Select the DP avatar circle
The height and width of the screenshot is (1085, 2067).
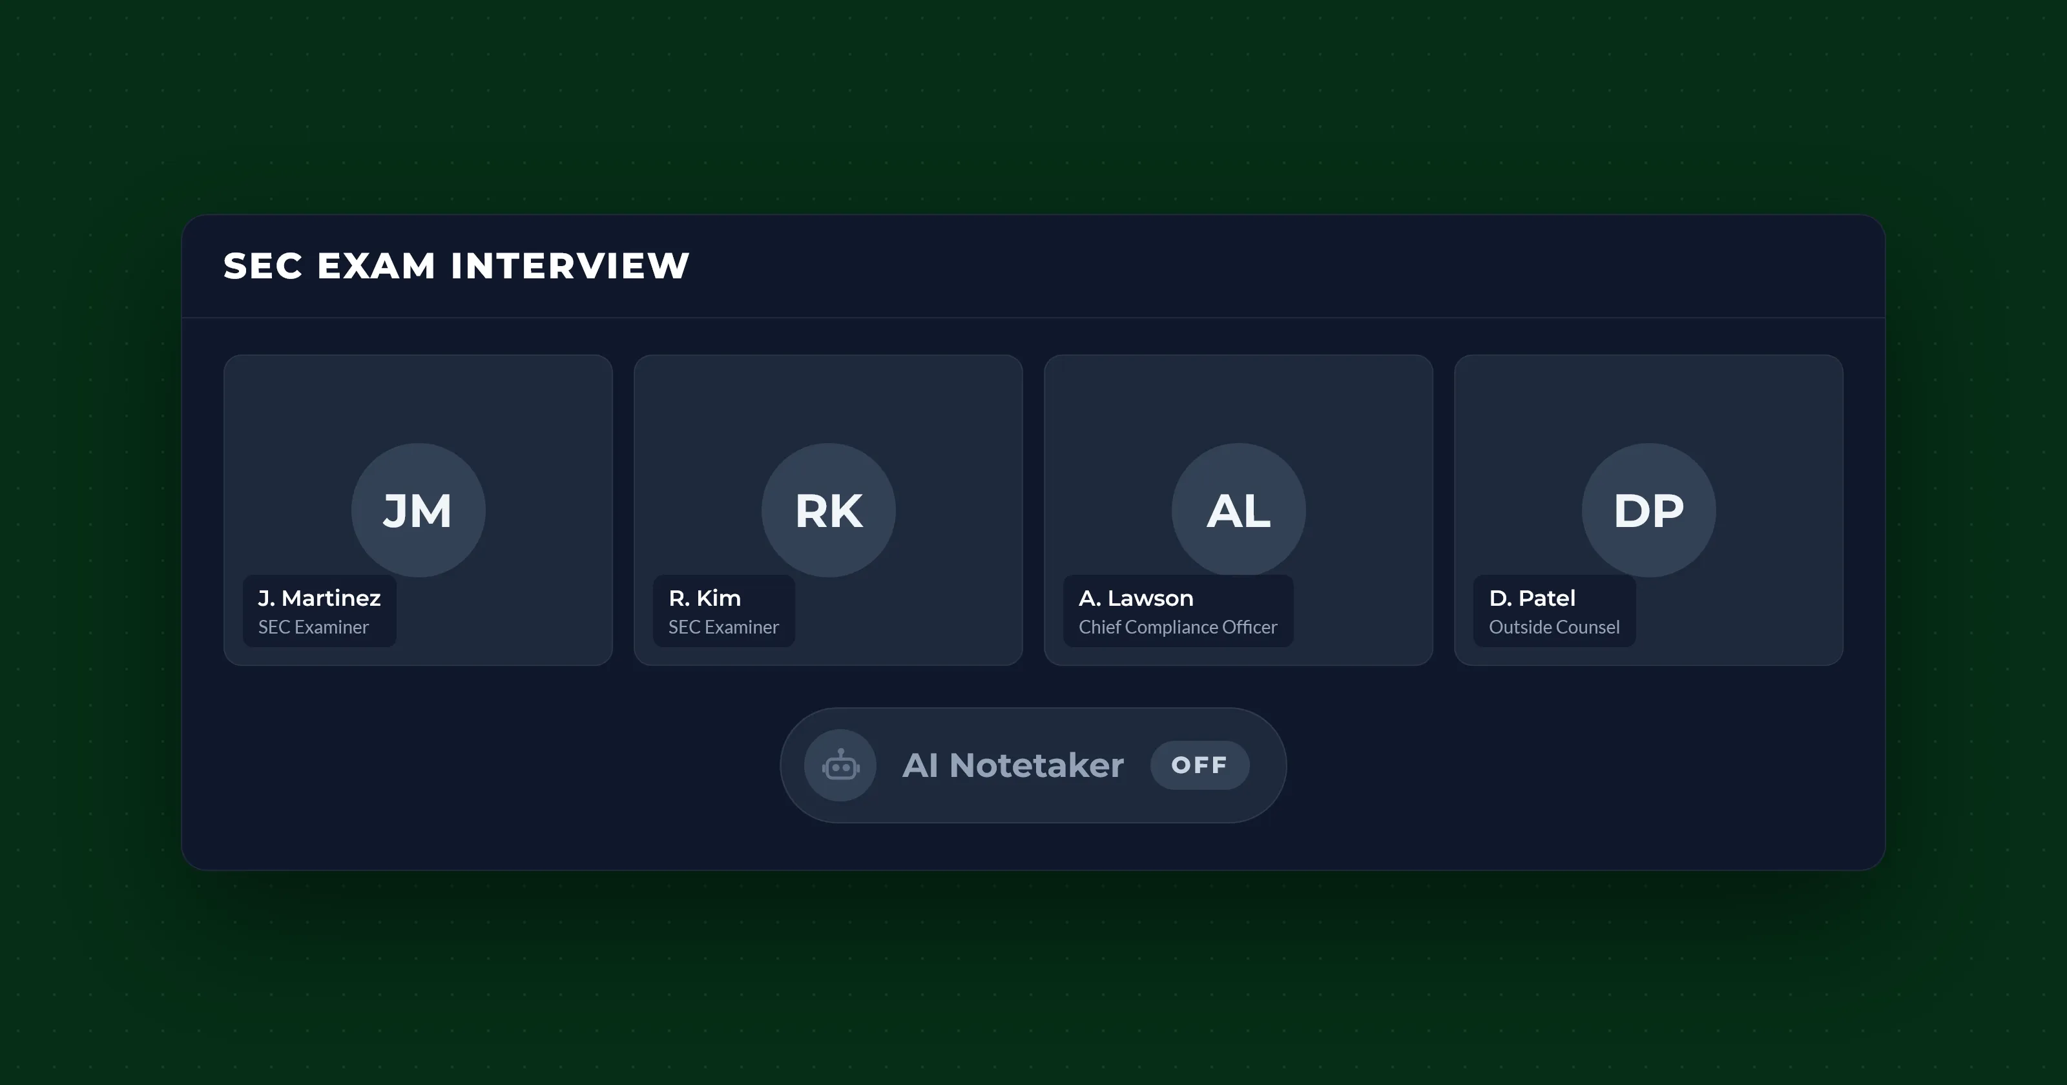click(x=1648, y=510)
